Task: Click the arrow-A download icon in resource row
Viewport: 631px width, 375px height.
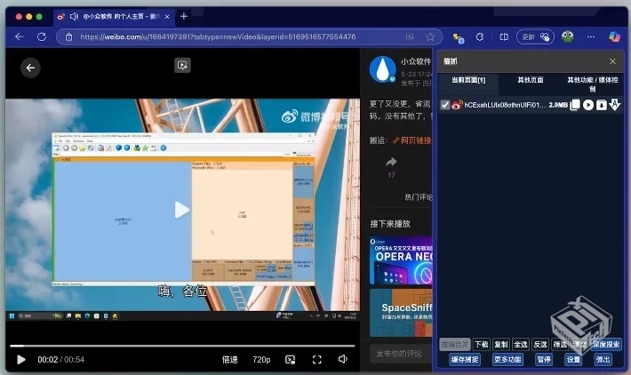Action: click(x=614, y=105)
